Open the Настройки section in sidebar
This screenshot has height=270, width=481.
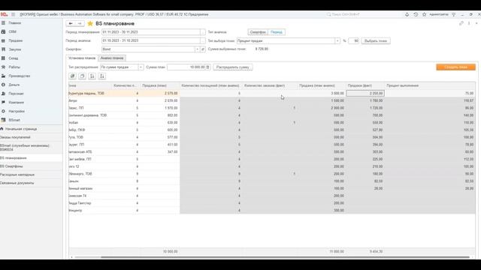click(x=17, y=112)
